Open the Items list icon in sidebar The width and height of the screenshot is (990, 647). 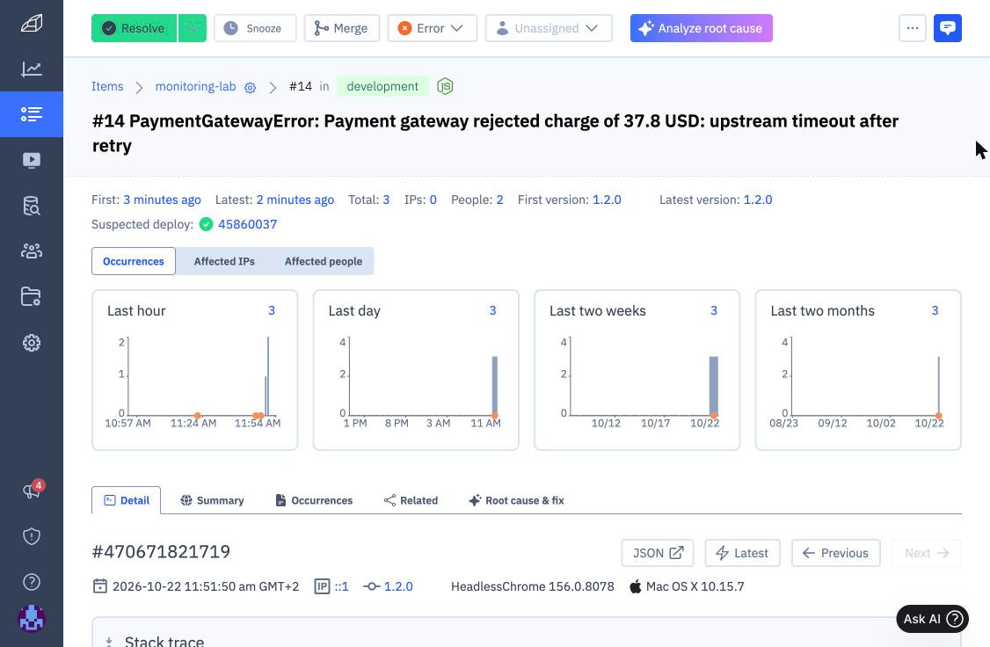coord(32,114)
